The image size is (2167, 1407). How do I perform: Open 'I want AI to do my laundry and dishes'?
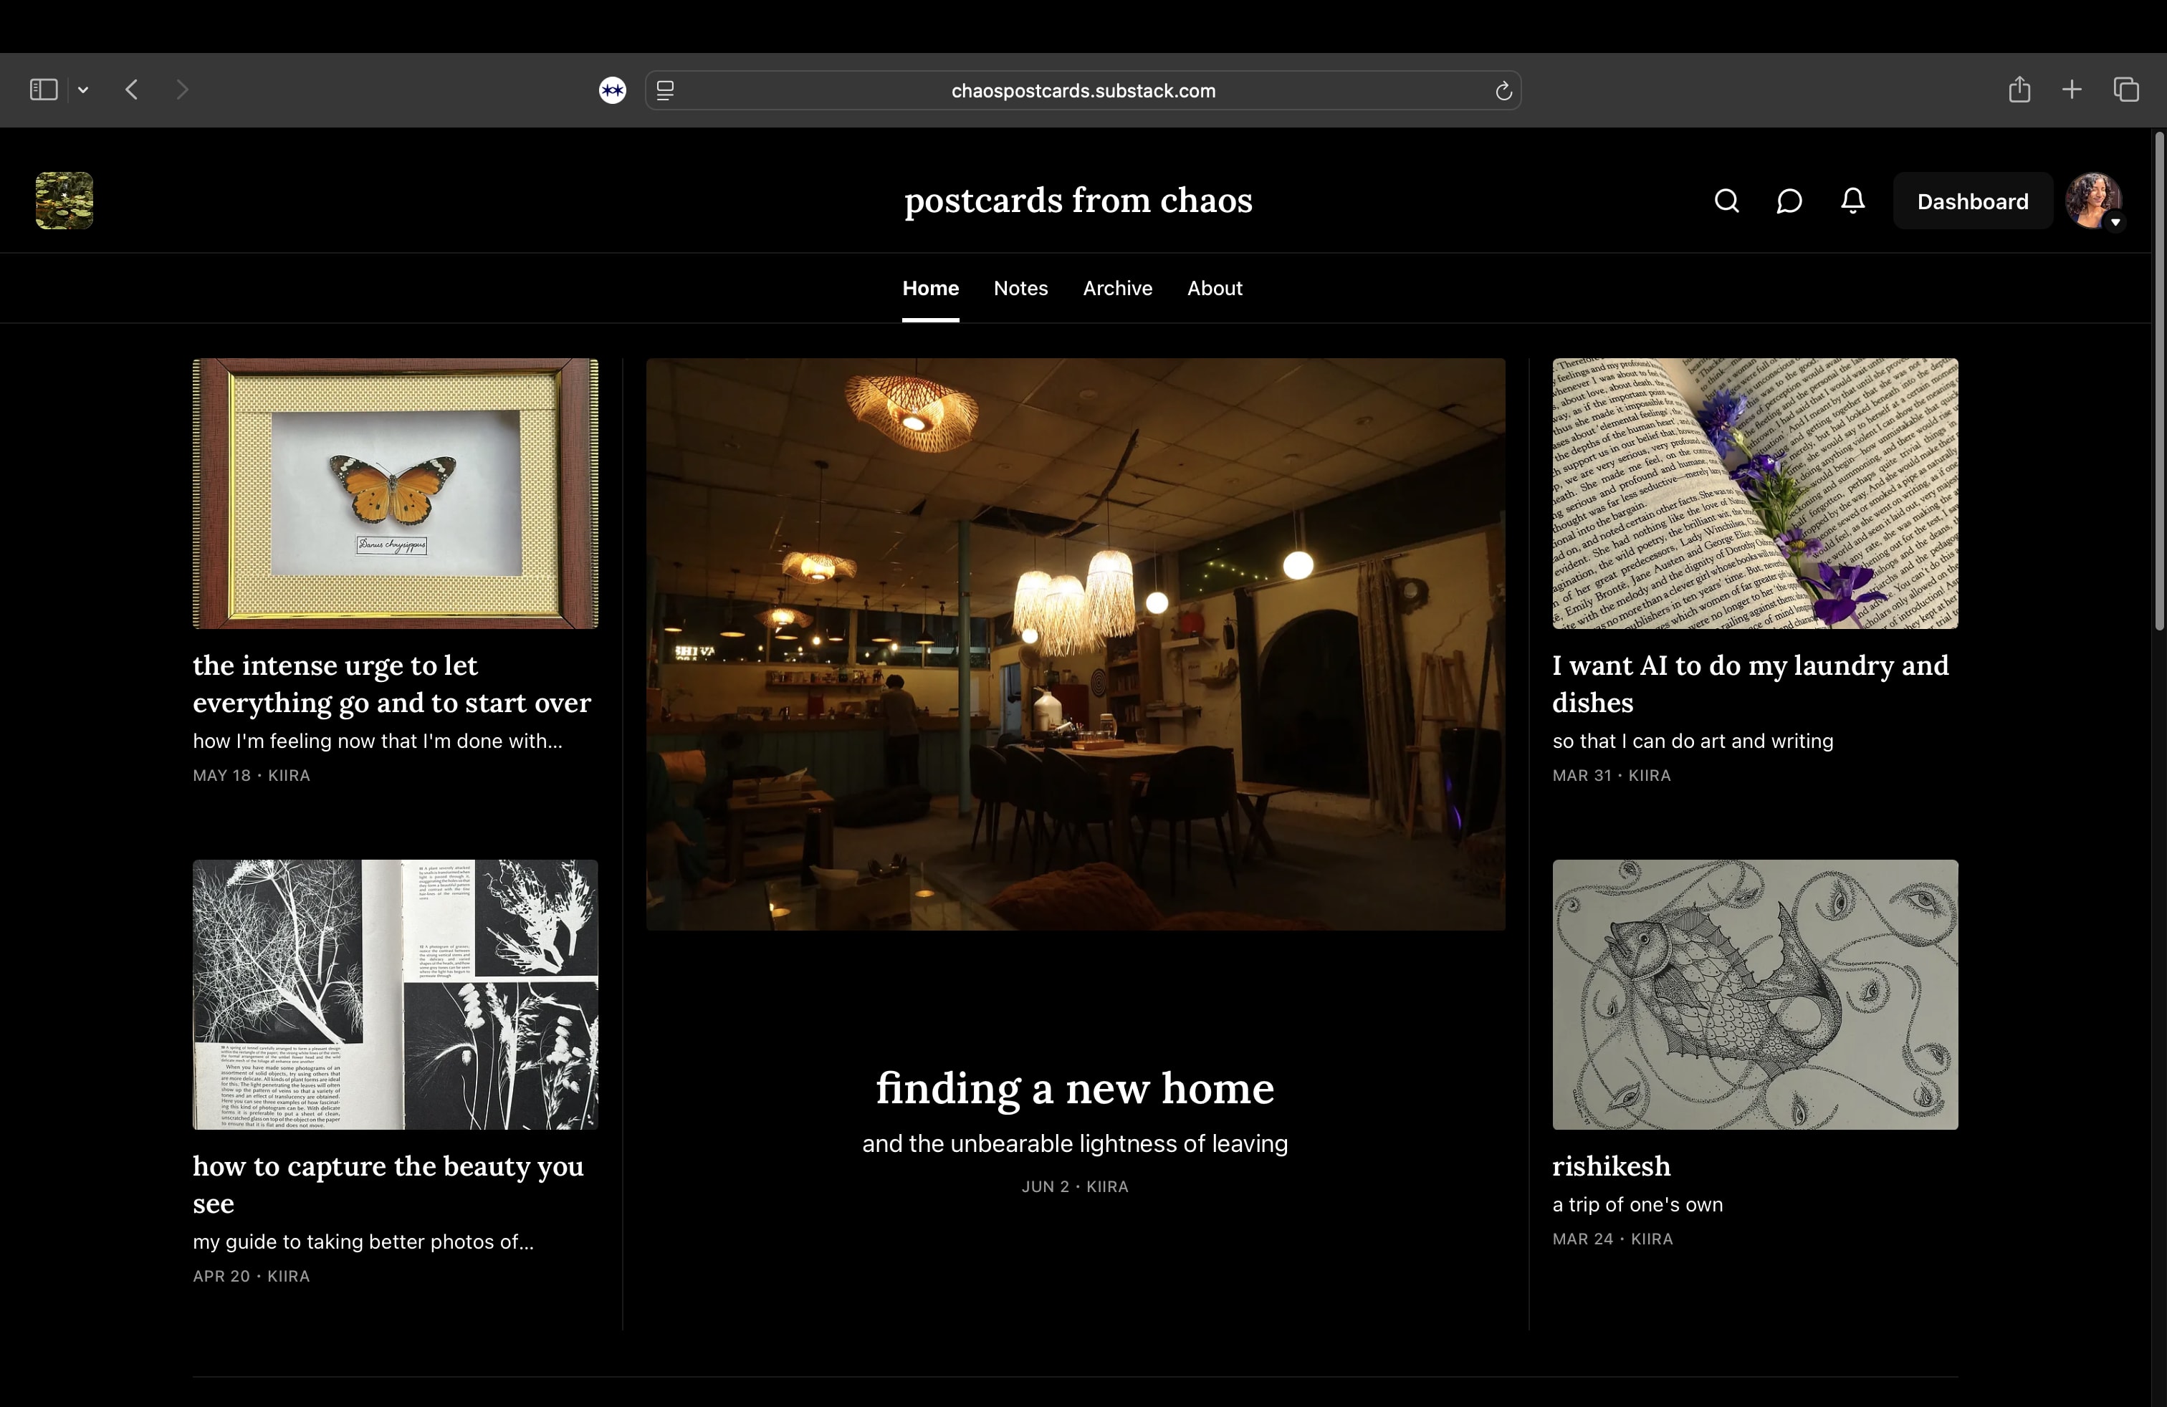point(1750,683)
